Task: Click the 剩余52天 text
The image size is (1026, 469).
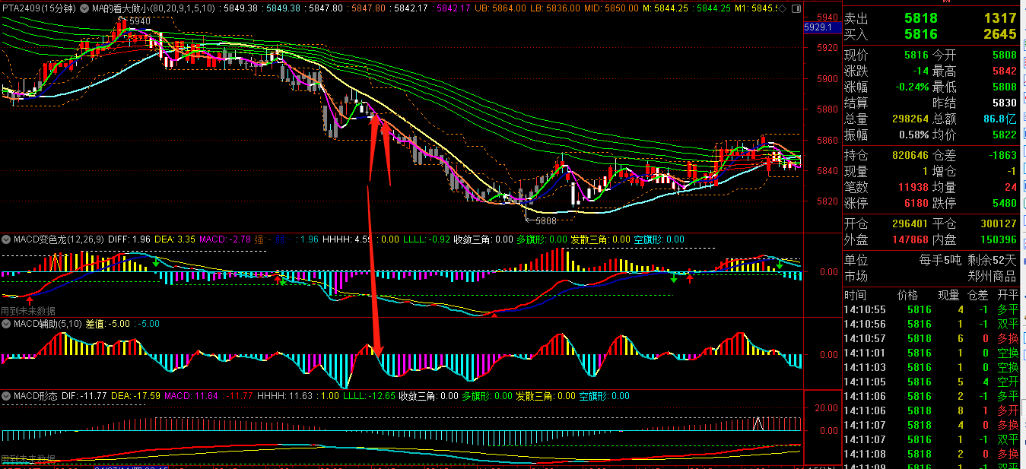Action: (x=992, y=260)
